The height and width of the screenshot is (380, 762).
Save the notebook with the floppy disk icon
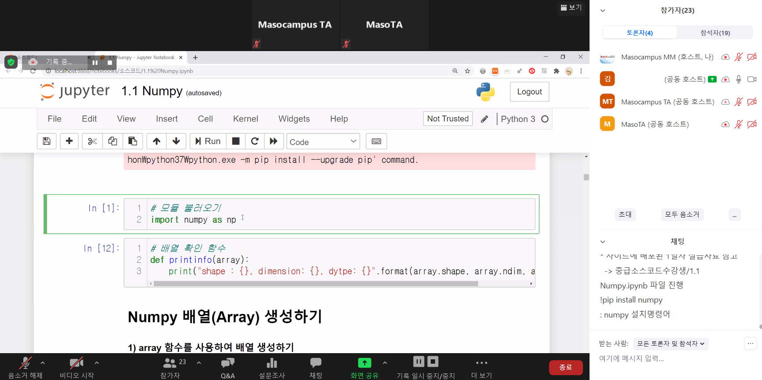coord(47,141)
